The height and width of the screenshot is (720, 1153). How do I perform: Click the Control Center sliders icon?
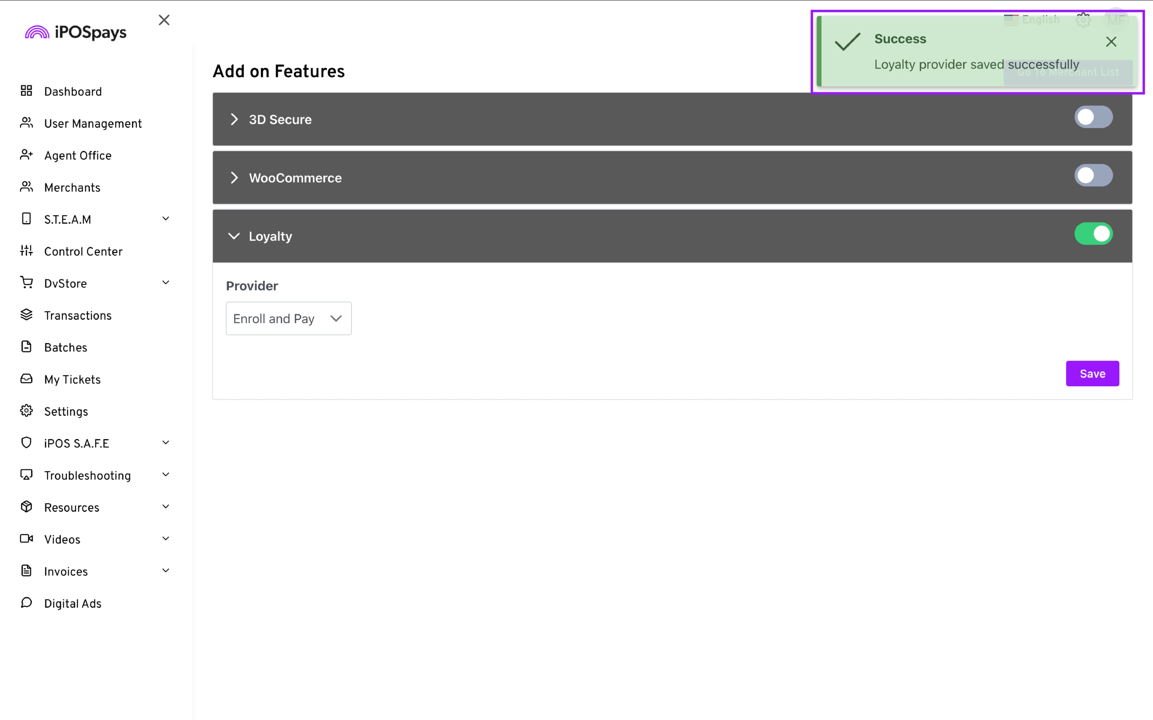tap(26, 251)
